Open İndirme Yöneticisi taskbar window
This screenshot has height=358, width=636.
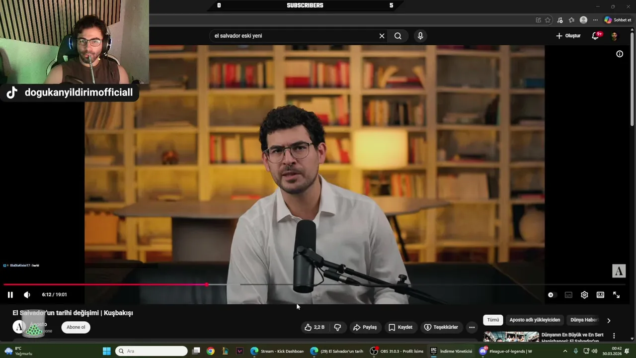click(x=452, y=351)
